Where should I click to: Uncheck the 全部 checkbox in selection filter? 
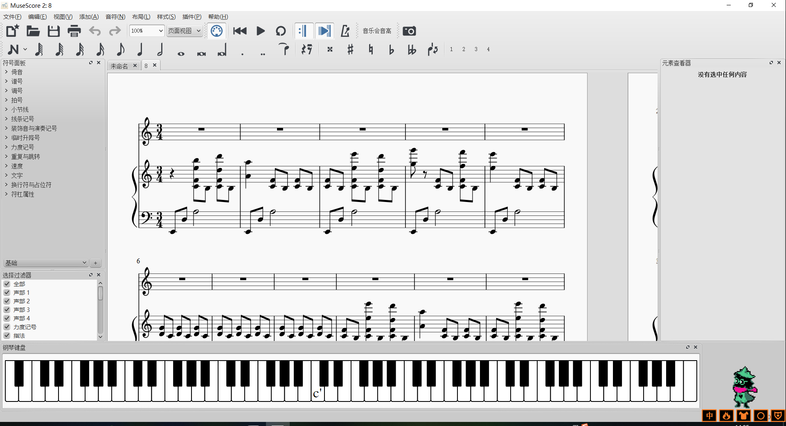(7, 284)
